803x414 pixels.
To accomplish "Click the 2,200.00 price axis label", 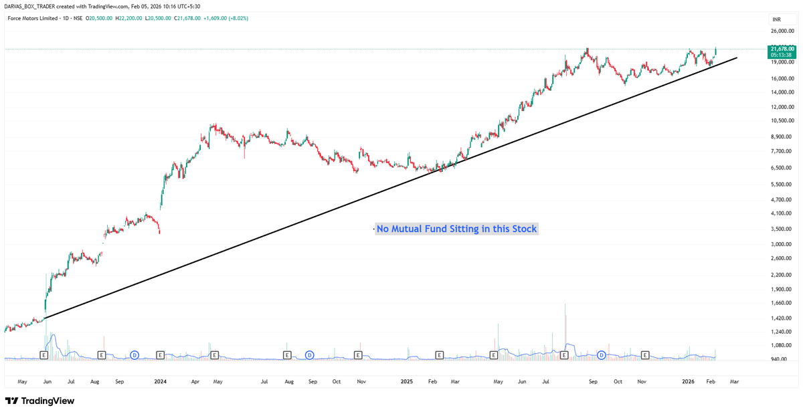I will pos(782,275).
